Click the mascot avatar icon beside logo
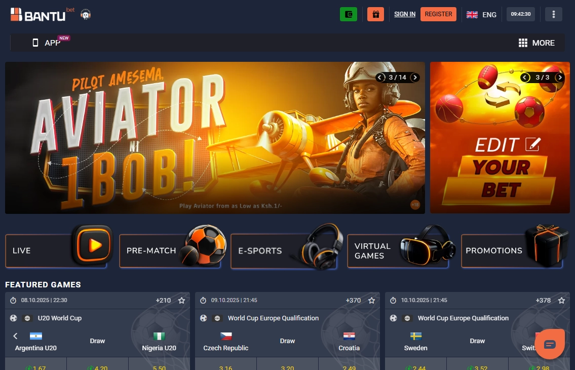 86,14
